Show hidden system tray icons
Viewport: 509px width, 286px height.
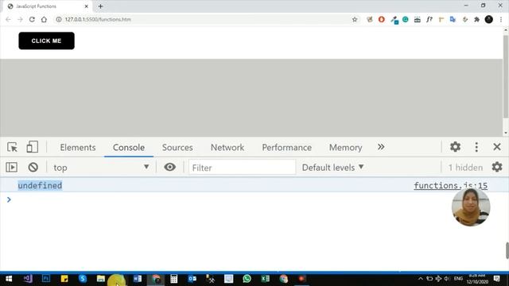pos(421,279)
